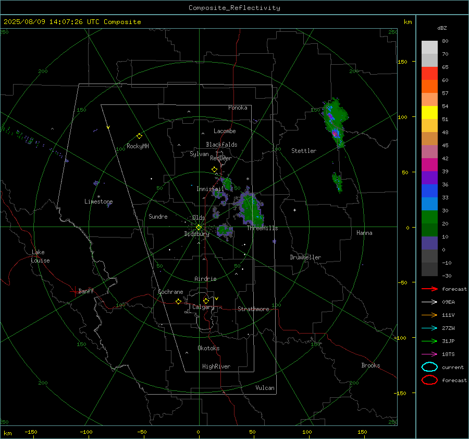
Task: Click the Limestone label
Action: coord(98,201)
